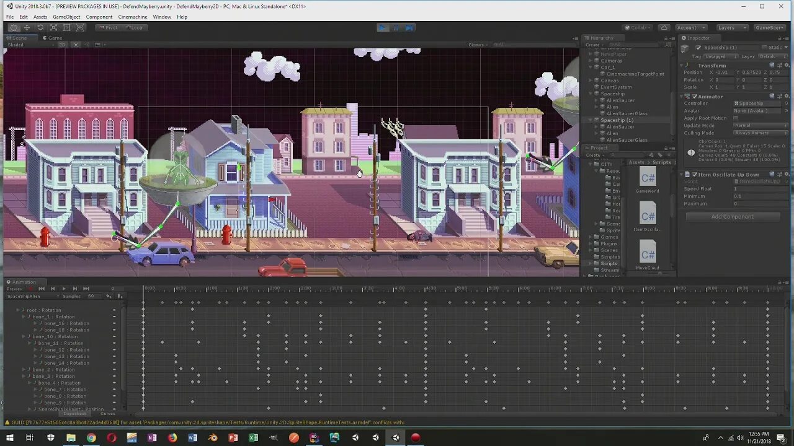Toggle scene audio speaker icon

point(87,45)
